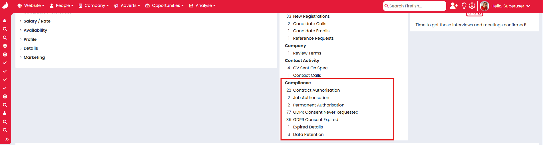Viewport: 543px width, 145px height.
Task: Expand the Marketing section
Action: click(32, 57)
